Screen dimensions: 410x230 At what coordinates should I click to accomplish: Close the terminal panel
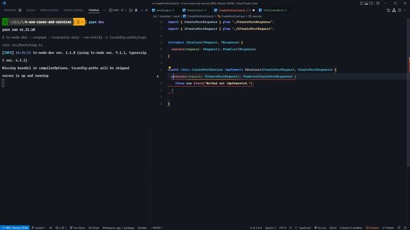tap(147, 10)
